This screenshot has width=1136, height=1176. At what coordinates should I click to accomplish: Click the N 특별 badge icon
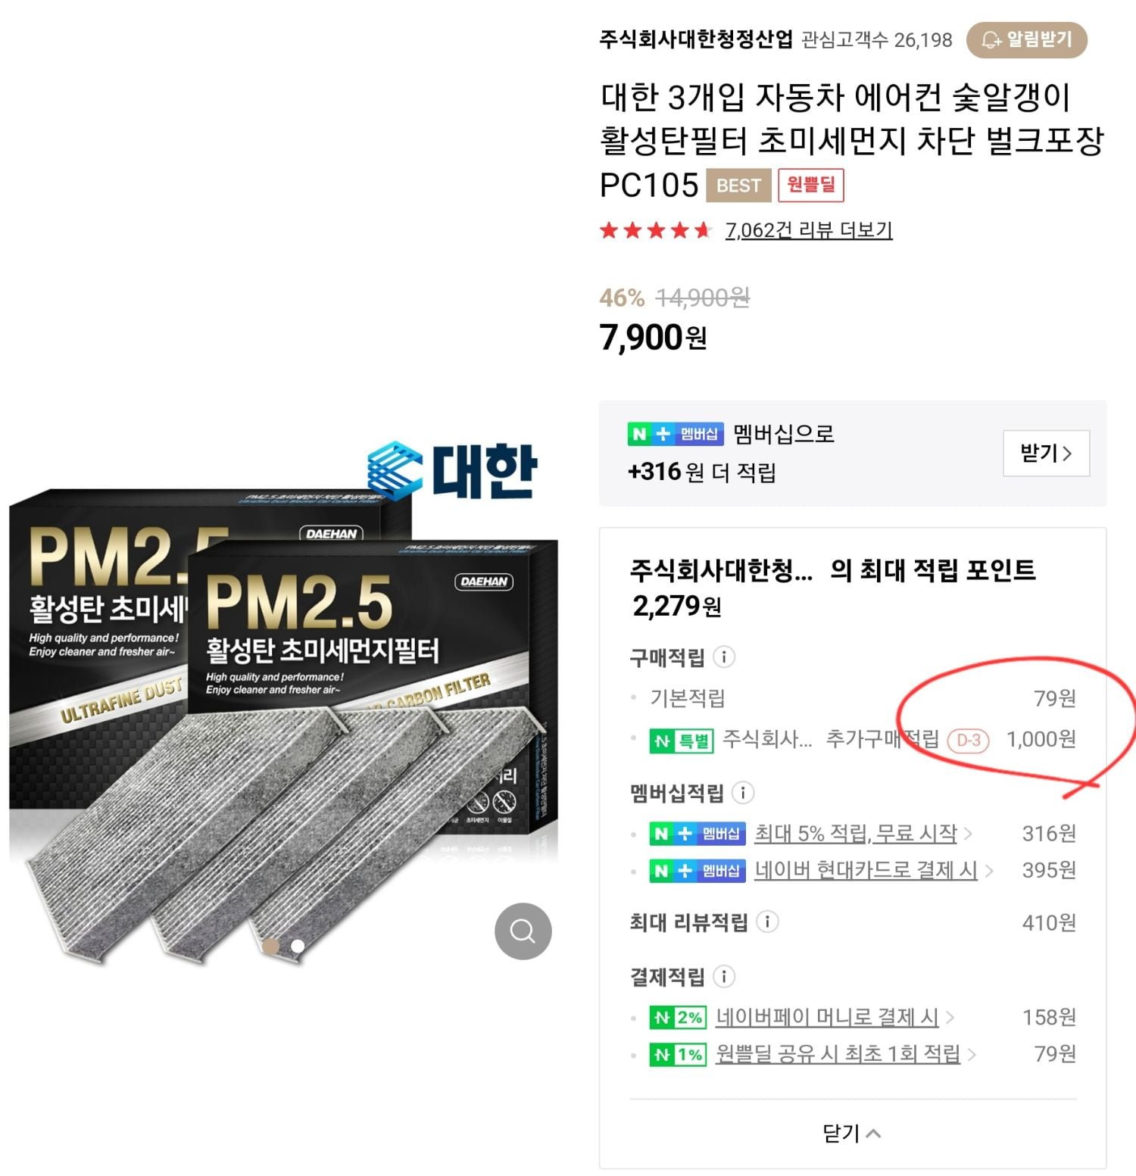click(x=682, y=741)
